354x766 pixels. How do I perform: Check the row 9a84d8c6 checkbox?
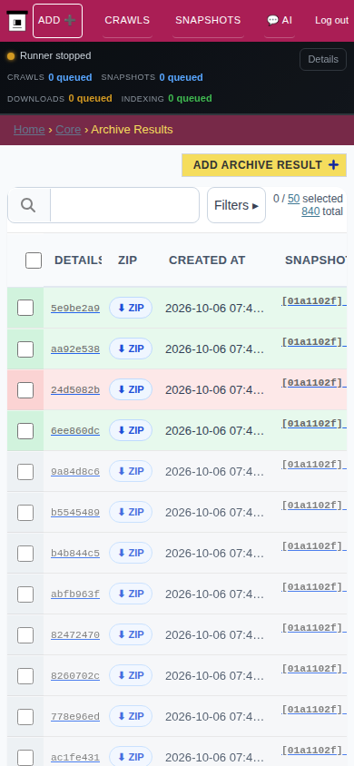tap(25, 472)
